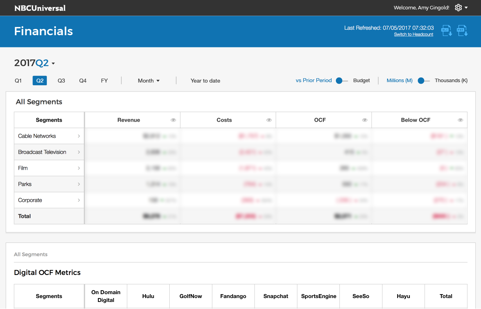481x309 pixels.
Task: Click the Switch to Headcount link
Action: tap(414, 34)
